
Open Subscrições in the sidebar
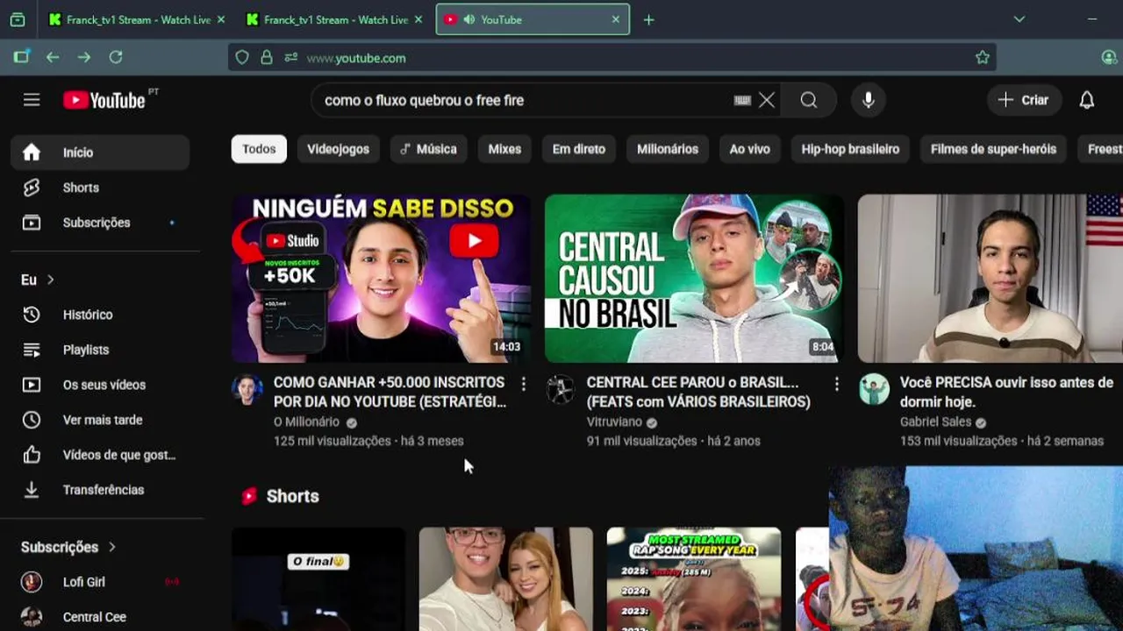(100, 223)
